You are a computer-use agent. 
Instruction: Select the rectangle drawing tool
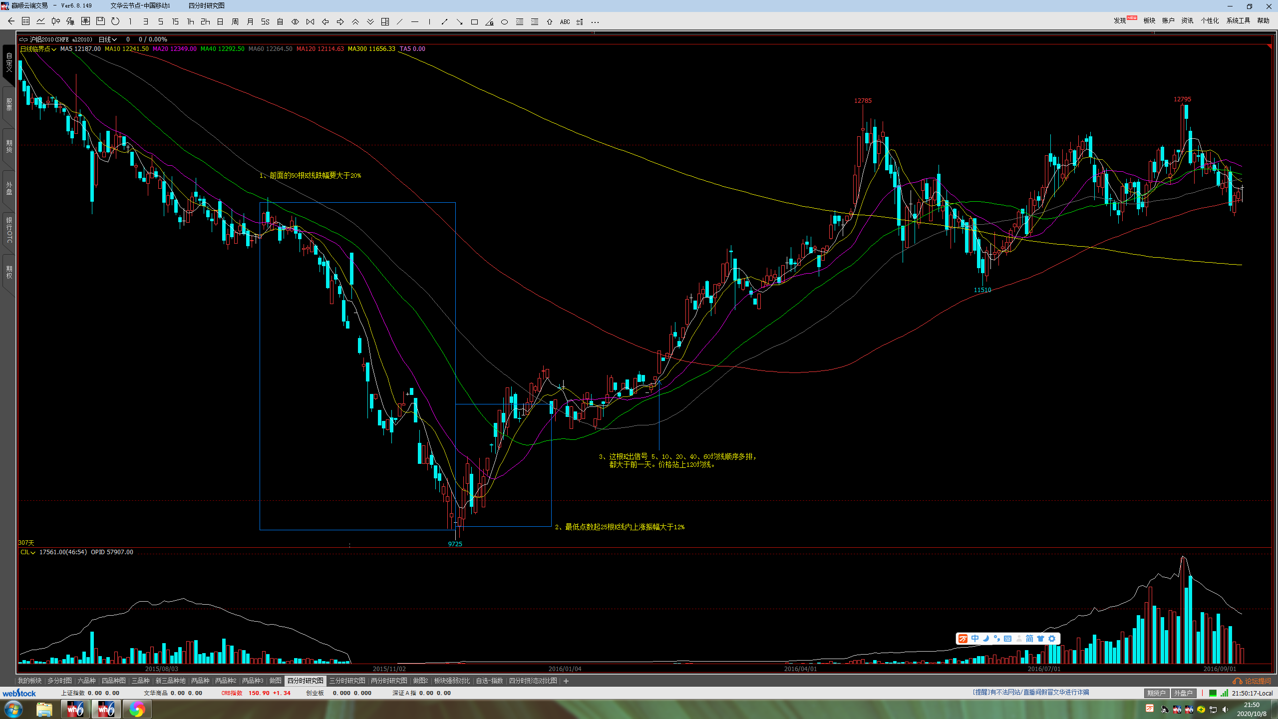pos(474,22)
